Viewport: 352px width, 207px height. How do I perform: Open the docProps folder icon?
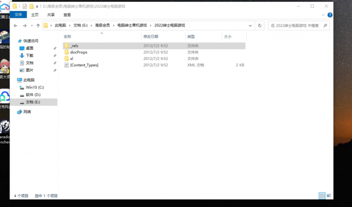pos(66,52)
